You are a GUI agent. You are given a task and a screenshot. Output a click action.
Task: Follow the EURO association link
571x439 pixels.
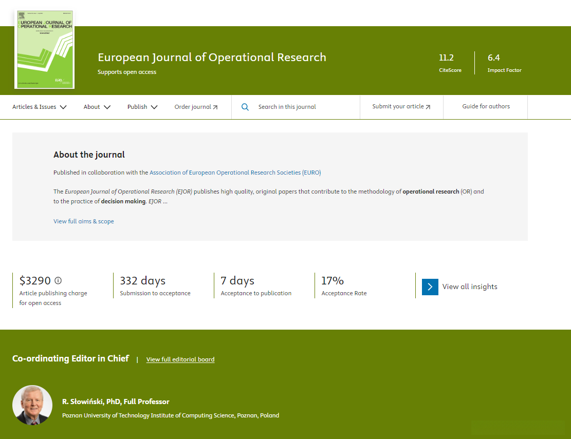coord(235,173)
